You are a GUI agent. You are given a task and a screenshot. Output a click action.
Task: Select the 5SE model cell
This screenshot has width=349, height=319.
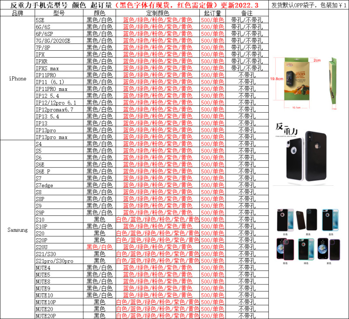tap(59, 20)
